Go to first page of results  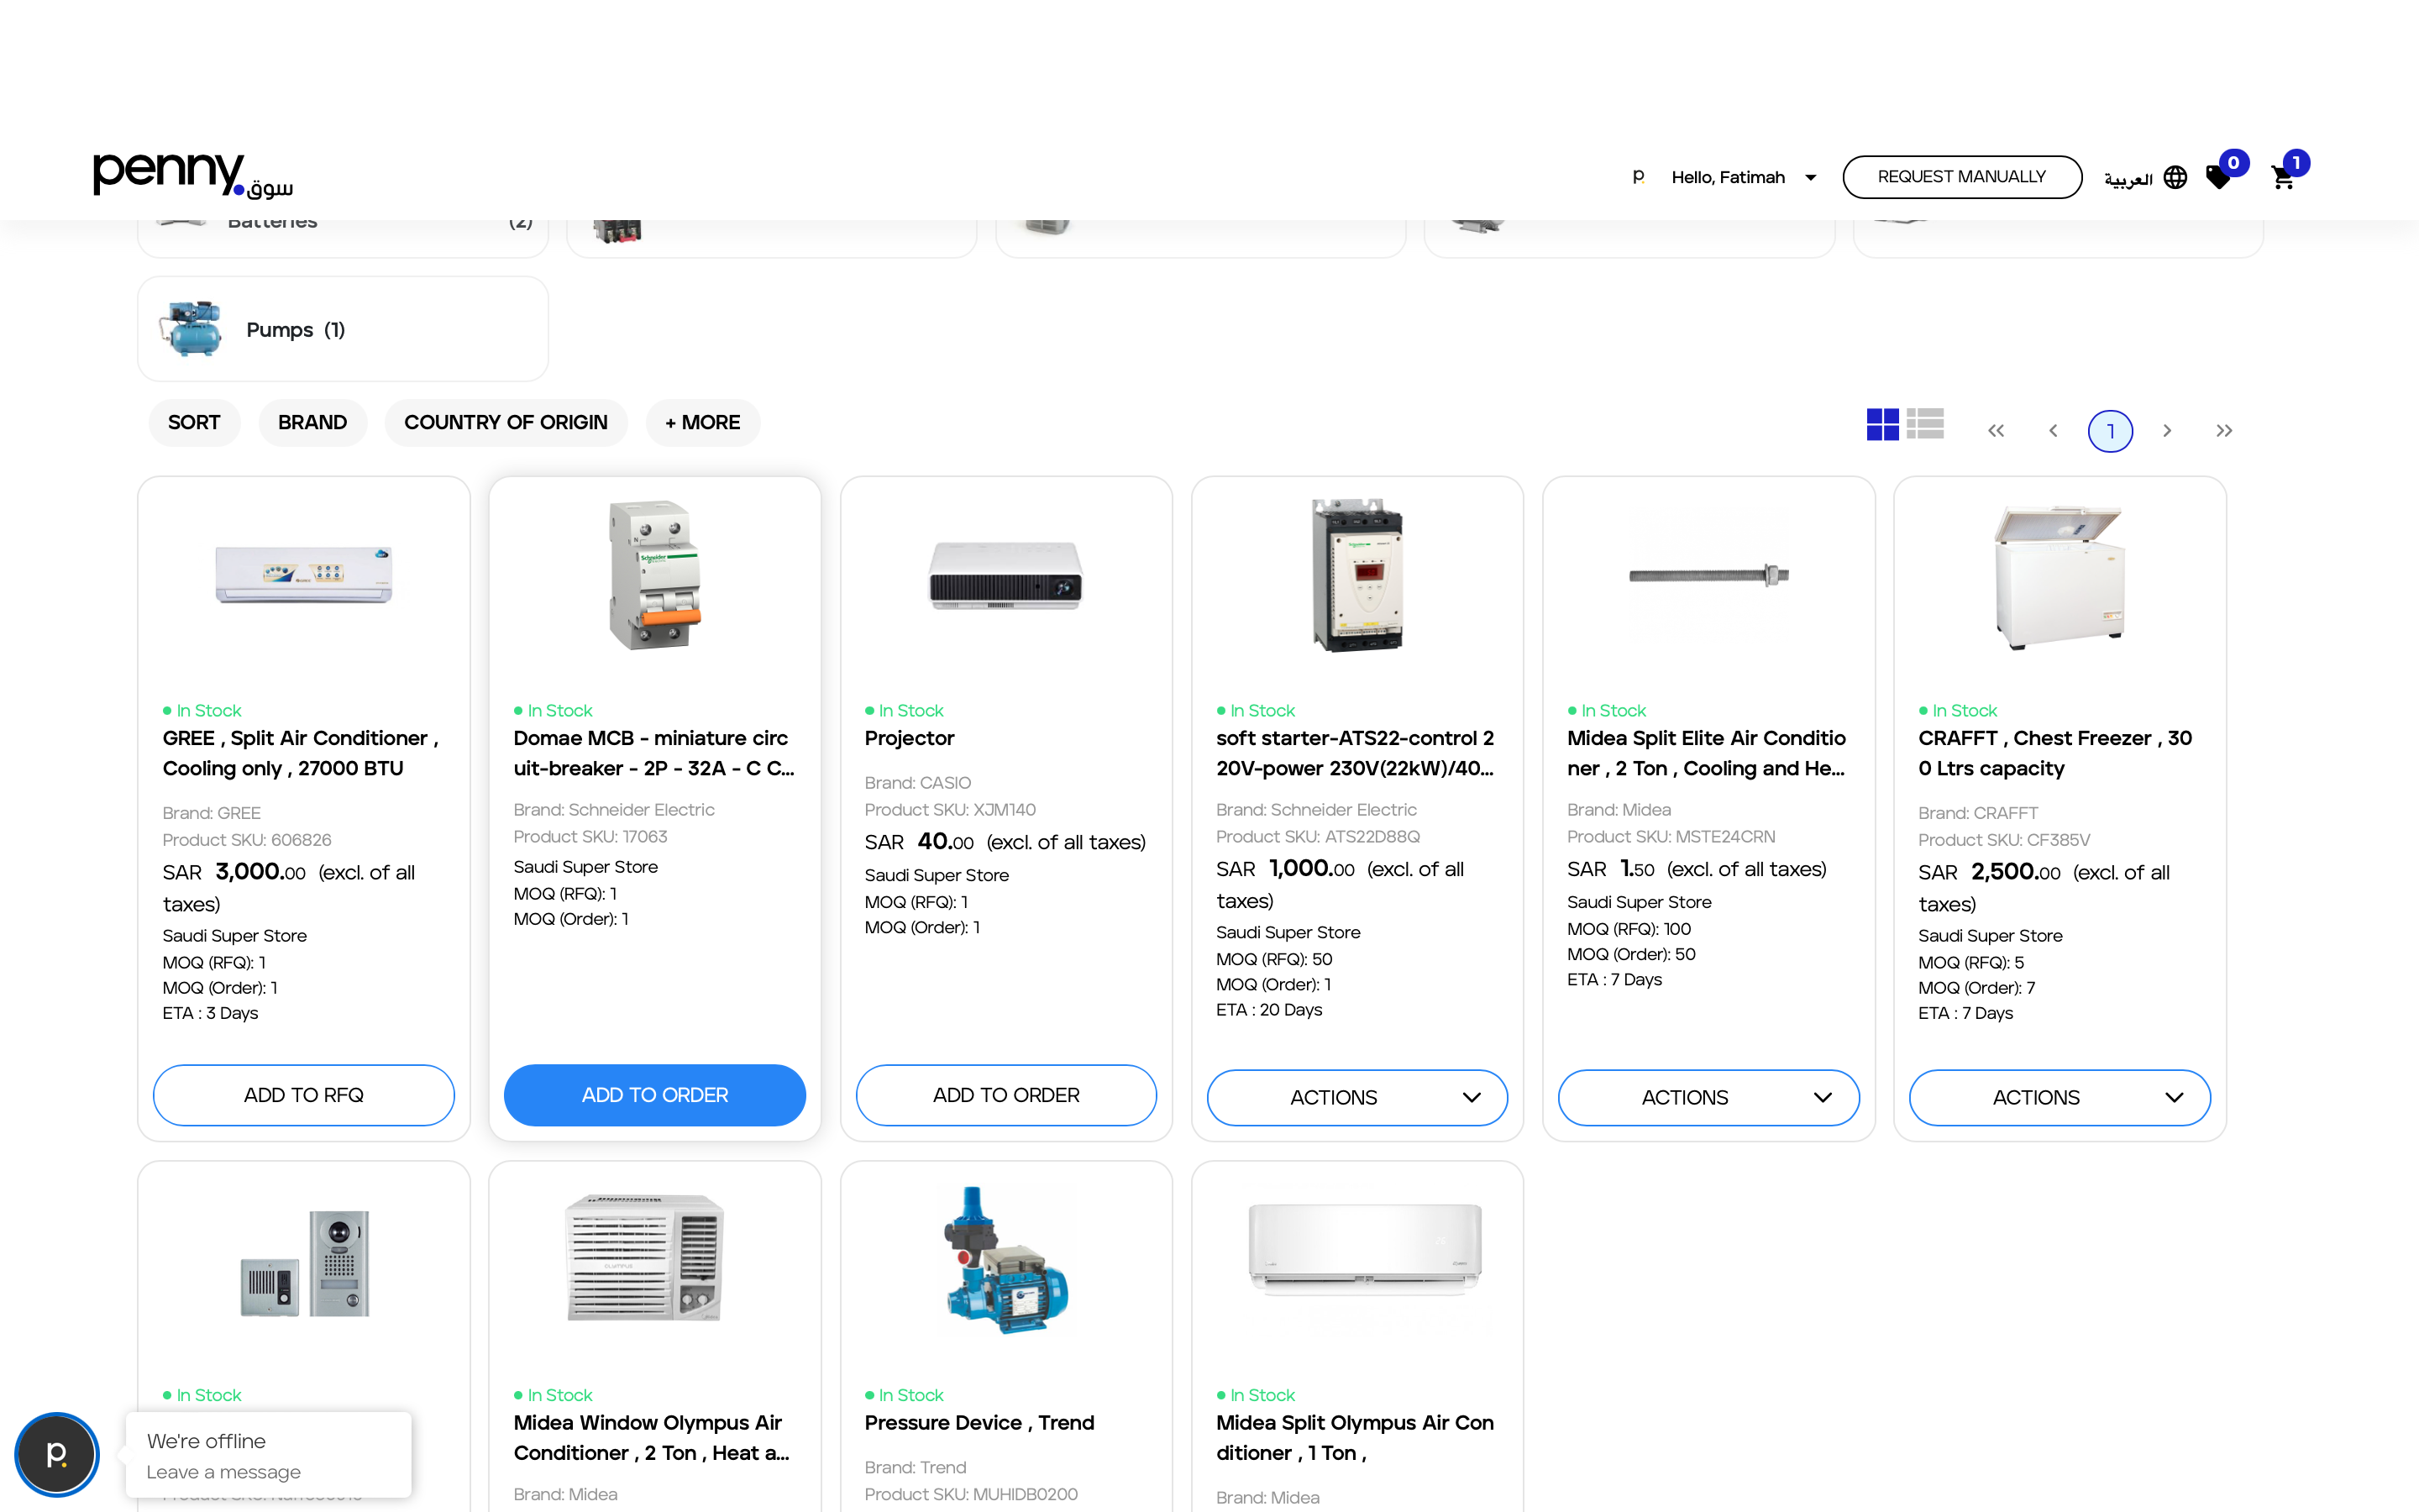point(1997,431)
